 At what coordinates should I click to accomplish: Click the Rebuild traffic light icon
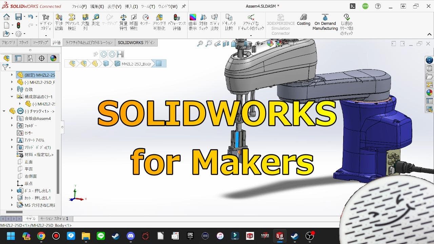point(18,25)
